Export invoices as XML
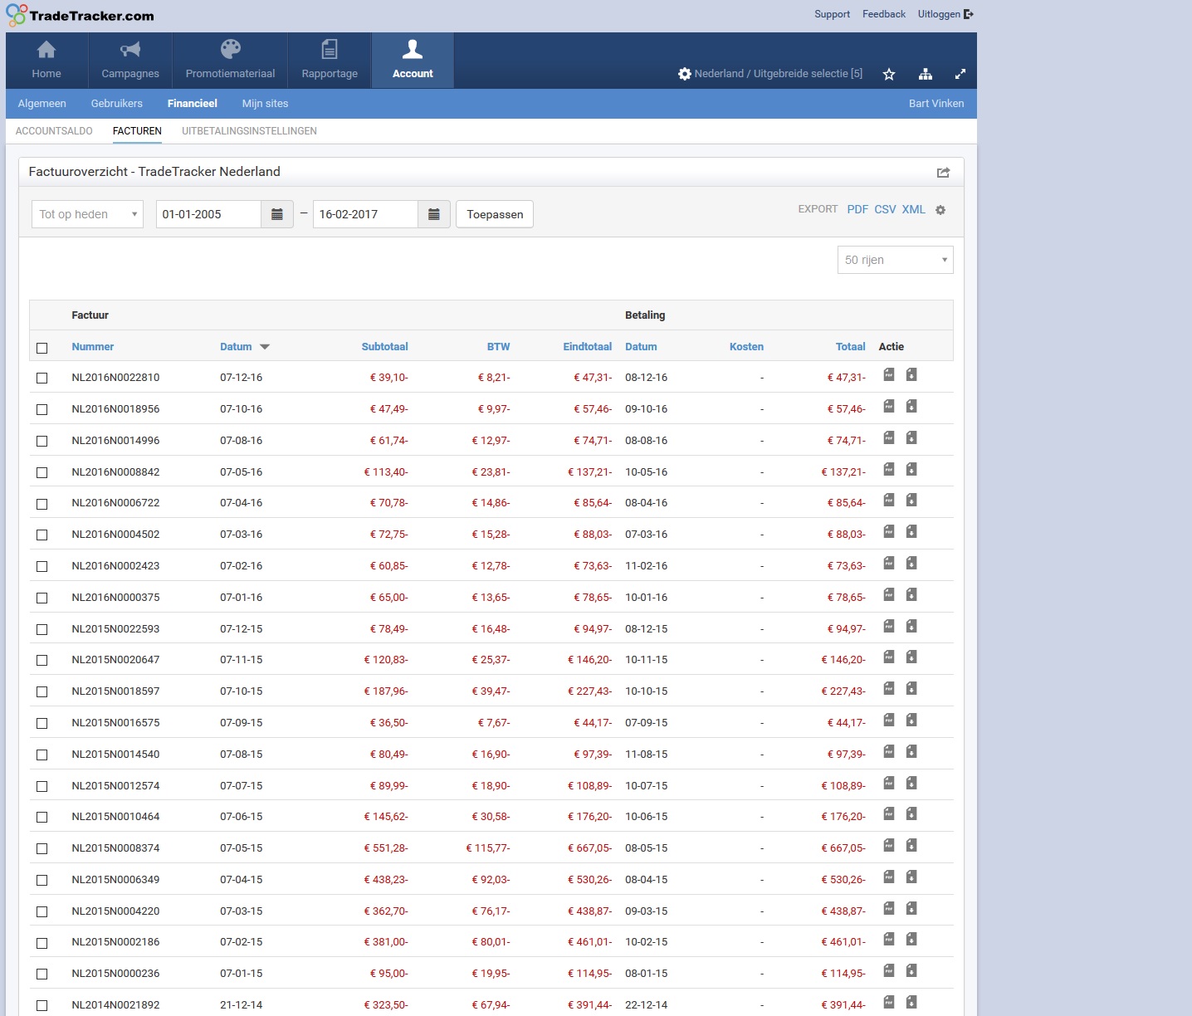The height and width of the screenshot is (1016, 1192). point(914,209)
